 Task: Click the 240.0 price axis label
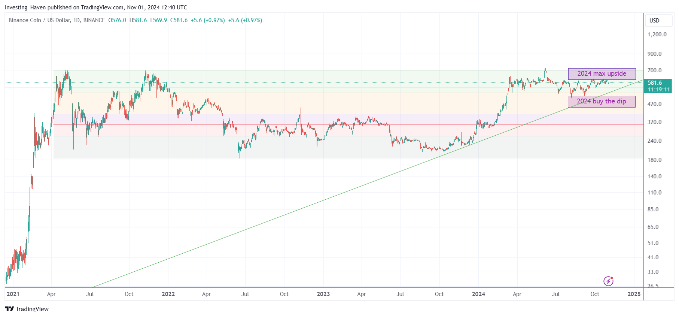pos(655,141)
